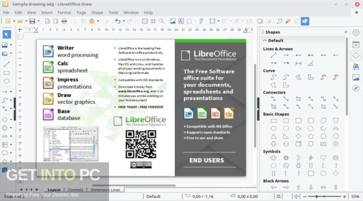The image size is (363, 201).
Task: Open the sidebar Navigator compass icon
Action: point(356,88)
